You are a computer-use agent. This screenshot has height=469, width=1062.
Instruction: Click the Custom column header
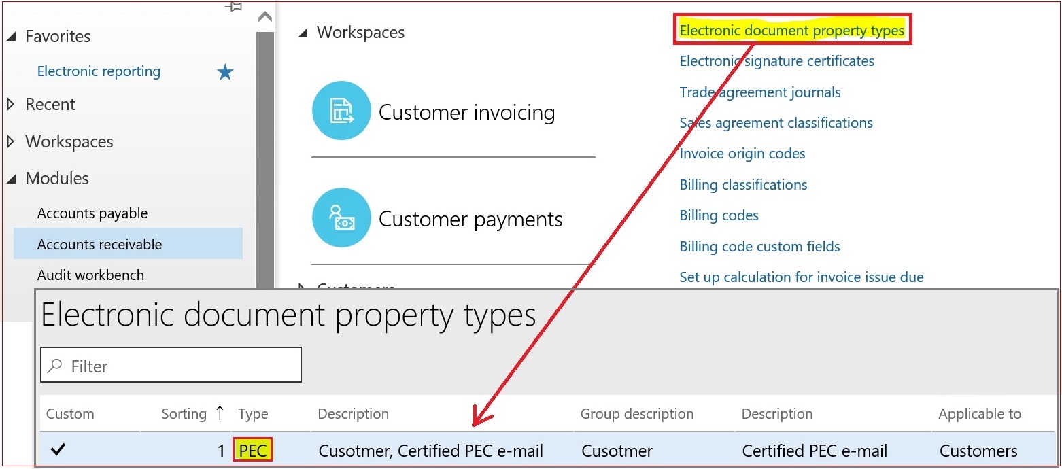(70, 414)
